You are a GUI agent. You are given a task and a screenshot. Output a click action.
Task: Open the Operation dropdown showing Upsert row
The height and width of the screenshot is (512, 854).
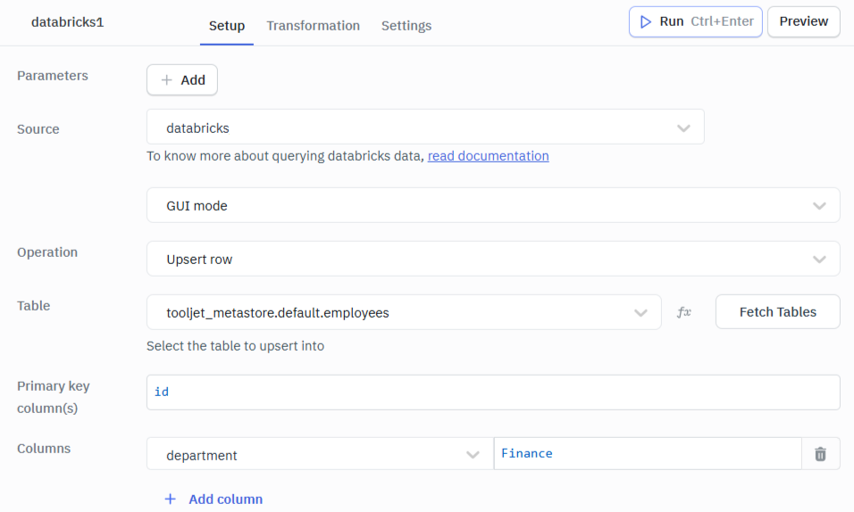click(x=493, y=259)
